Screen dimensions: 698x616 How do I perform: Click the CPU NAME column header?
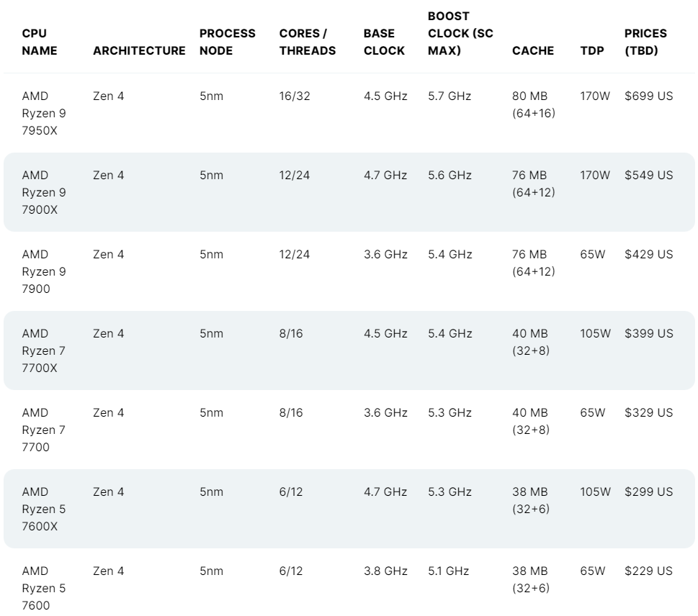pyautogui.click(x=39, y=42)
